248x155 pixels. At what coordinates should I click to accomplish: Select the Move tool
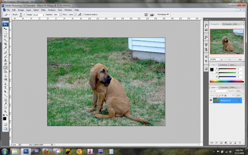coord(5,29)
